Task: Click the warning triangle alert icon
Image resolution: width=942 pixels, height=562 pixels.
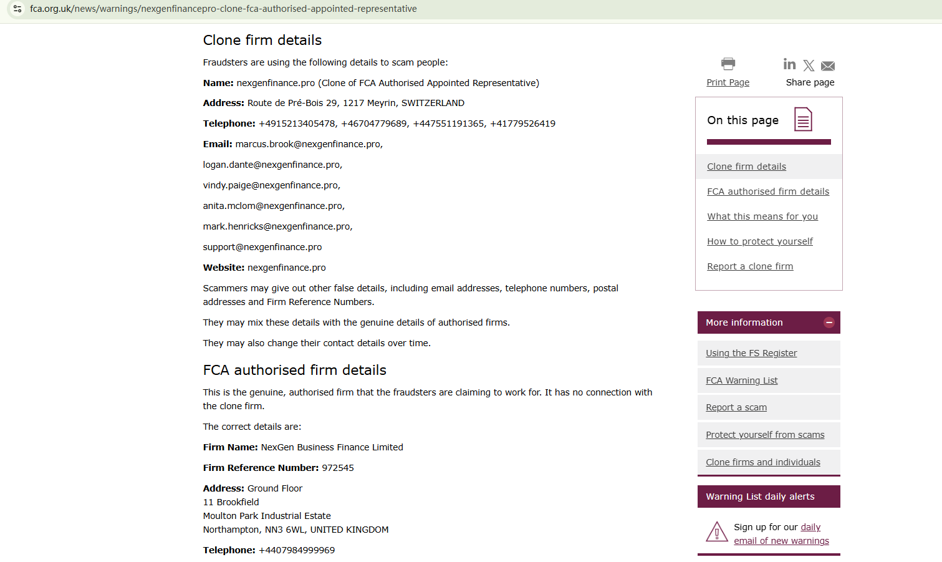Action: (x=717, y=532)
